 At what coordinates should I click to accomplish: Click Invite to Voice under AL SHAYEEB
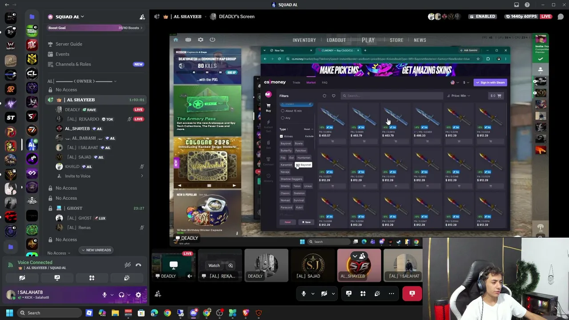[x=77, y=176]
